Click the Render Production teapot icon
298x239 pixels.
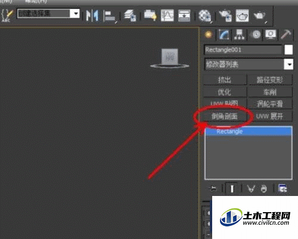[260, 16]
